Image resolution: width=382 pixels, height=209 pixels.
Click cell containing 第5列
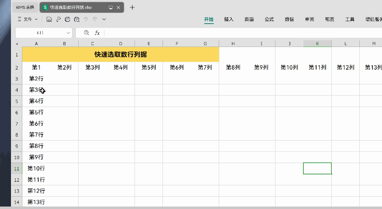(149, 67)
